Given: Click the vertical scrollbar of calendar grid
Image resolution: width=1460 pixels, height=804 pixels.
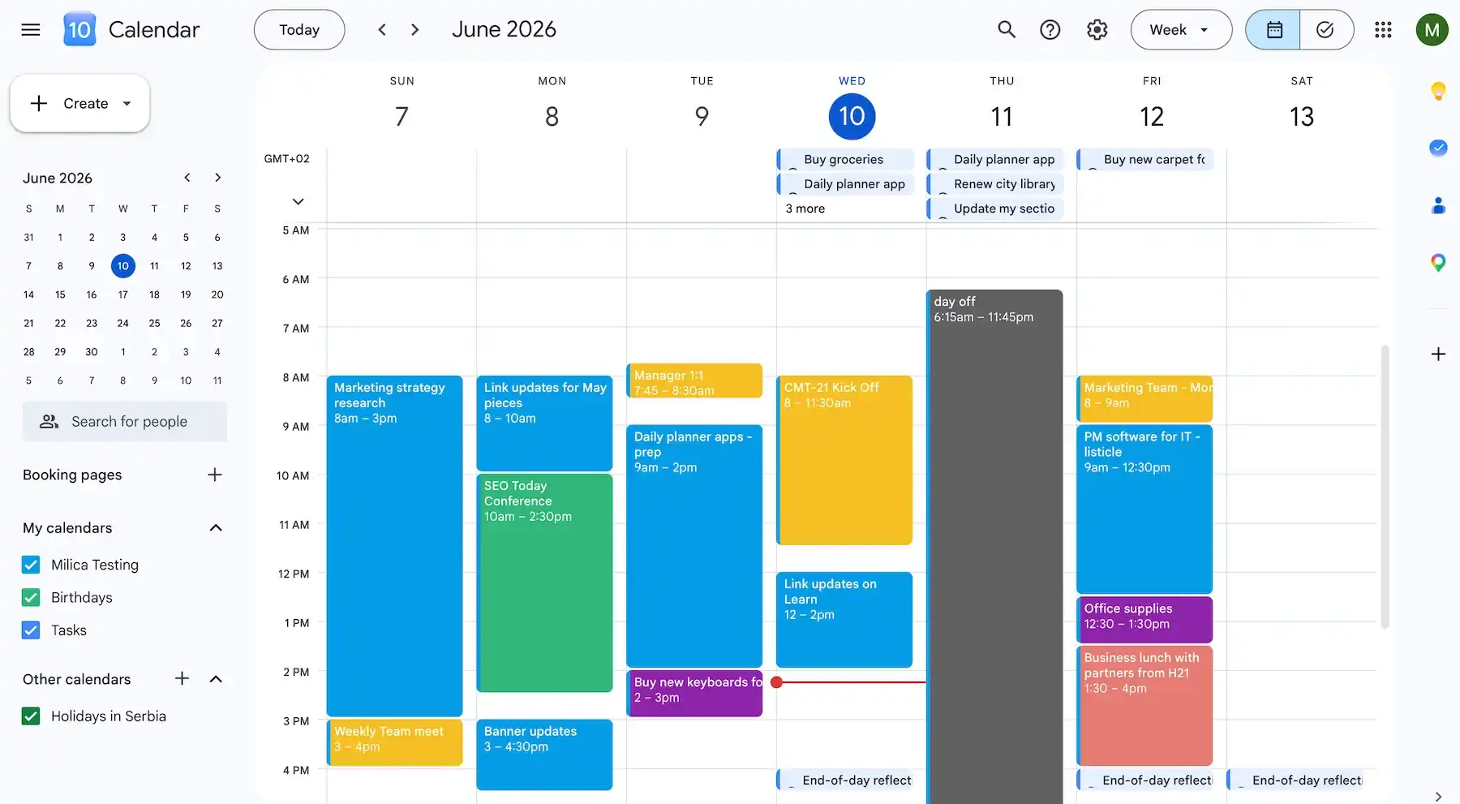Looking at the screenshot, I should tap(1385, 487).
